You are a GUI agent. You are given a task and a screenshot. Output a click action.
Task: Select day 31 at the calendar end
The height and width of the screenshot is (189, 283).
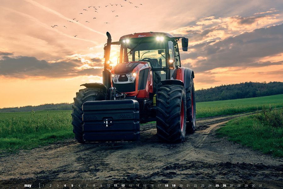260,186
